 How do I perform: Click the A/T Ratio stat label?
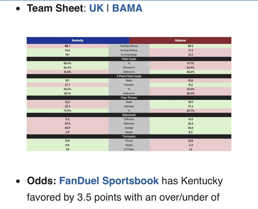pos(129,149)
